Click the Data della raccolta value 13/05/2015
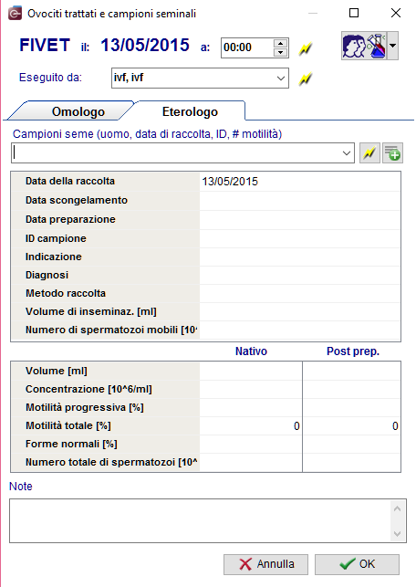Image resolution: width=416 pixels, height=587 pixels. tap(230, 182)
